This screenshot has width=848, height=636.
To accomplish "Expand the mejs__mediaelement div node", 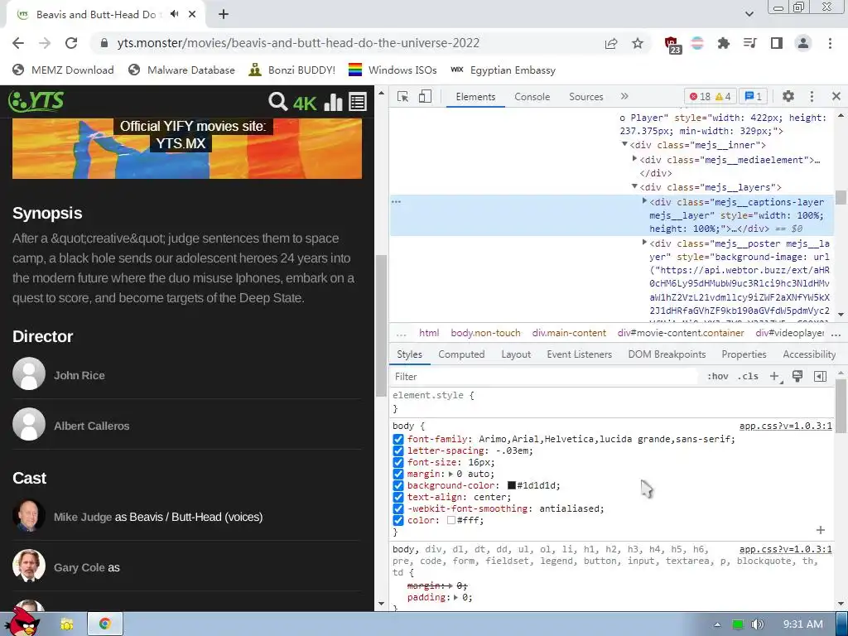I will tap(635, 159).
